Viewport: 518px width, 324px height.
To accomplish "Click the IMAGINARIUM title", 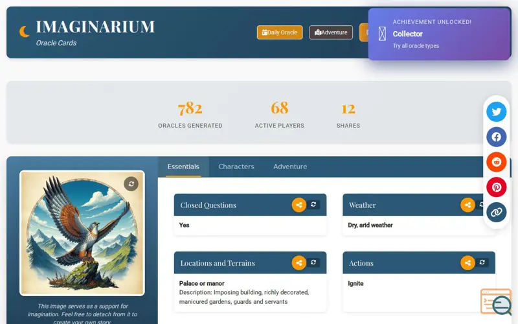I will (x=95, y=27).
